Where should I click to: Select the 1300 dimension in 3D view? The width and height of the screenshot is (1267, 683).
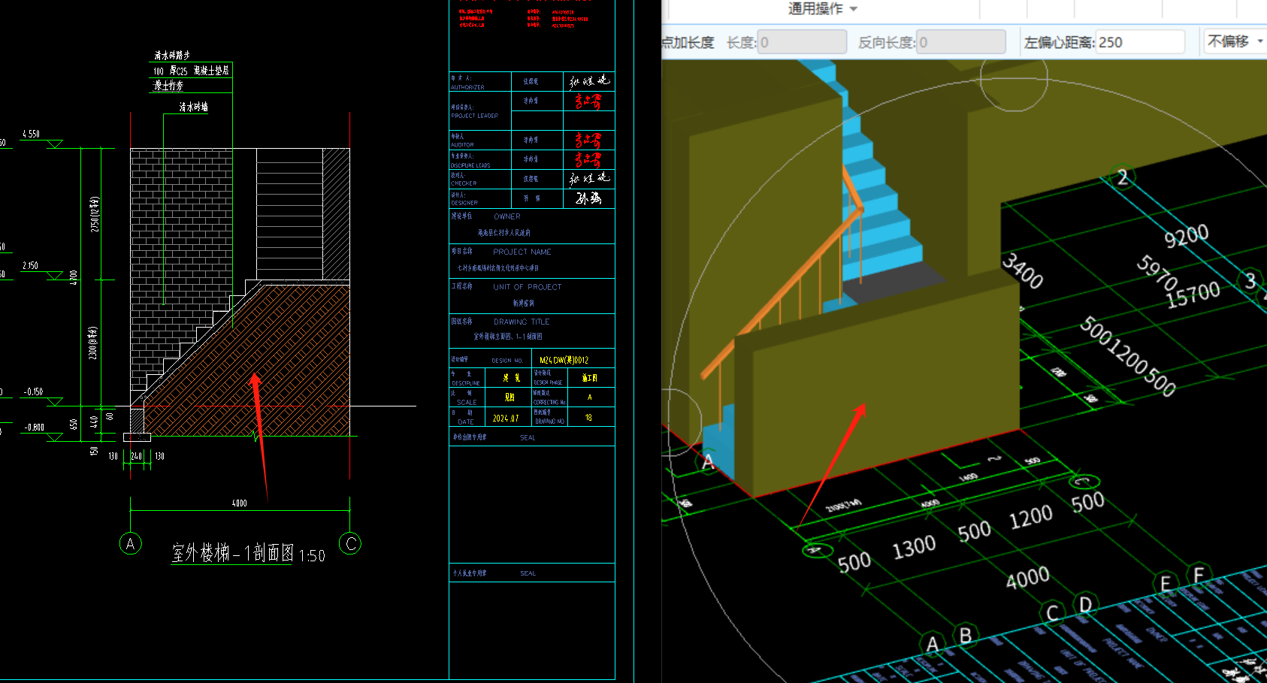[914, 548]
